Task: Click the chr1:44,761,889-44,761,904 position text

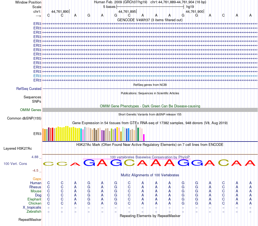Action: pyautogui.click(x=178, y=2)
